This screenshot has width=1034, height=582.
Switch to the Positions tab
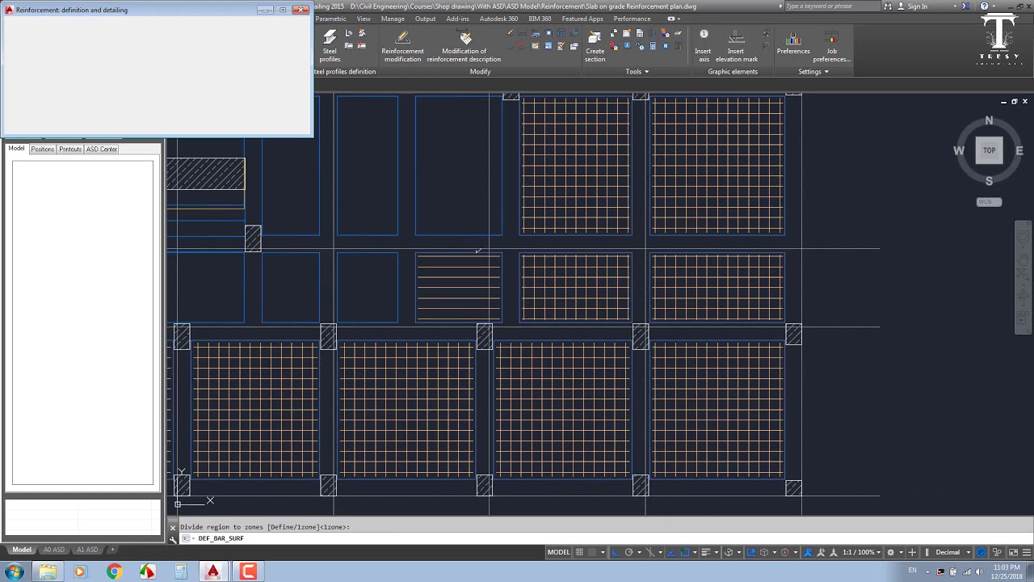click(x=43, y=149)
